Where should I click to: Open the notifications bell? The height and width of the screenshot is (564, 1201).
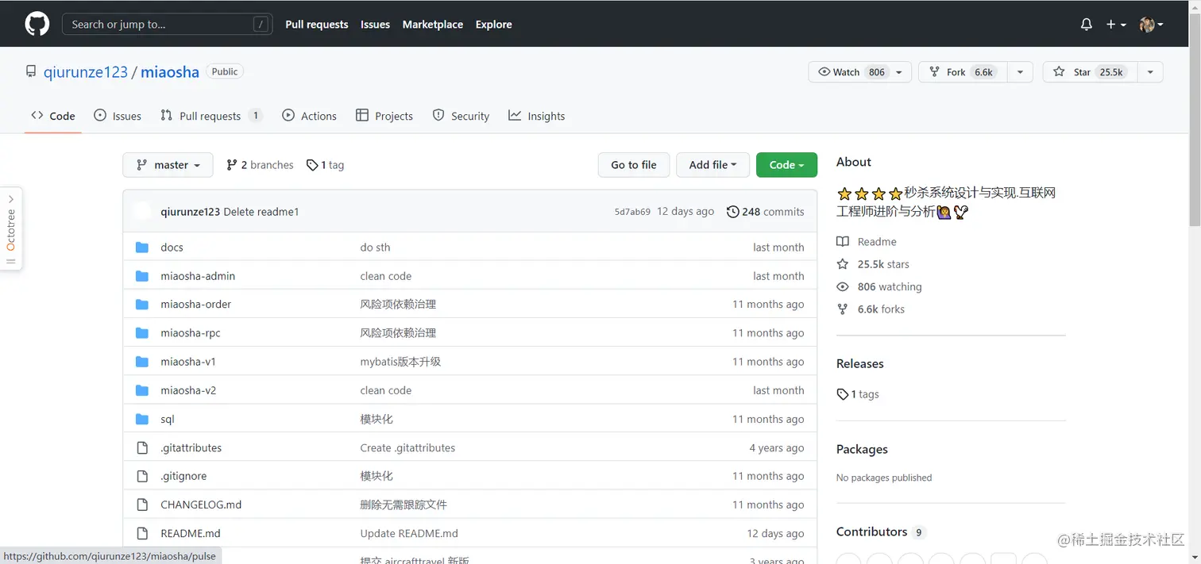[x=1087, y=25]
